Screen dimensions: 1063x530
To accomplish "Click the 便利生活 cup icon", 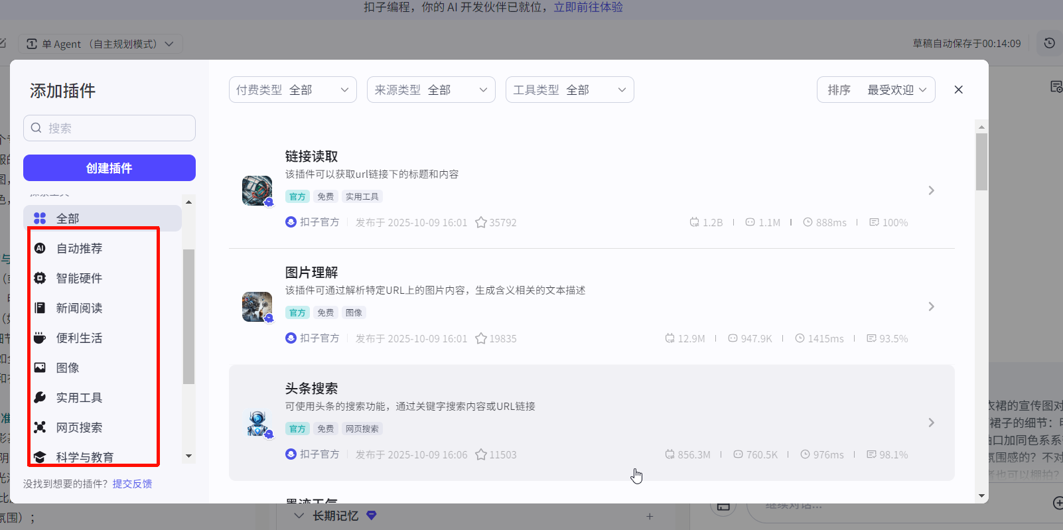I will [x=40, y=338].
